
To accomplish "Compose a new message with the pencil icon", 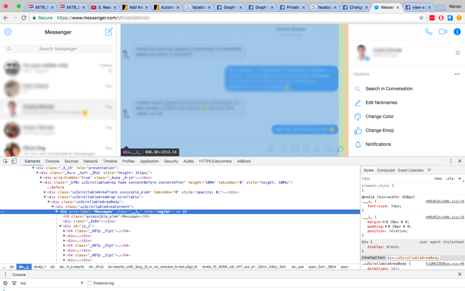I will 109,32.
